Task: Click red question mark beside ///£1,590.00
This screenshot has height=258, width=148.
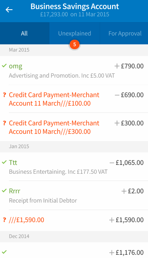Action: click(4, 220)
